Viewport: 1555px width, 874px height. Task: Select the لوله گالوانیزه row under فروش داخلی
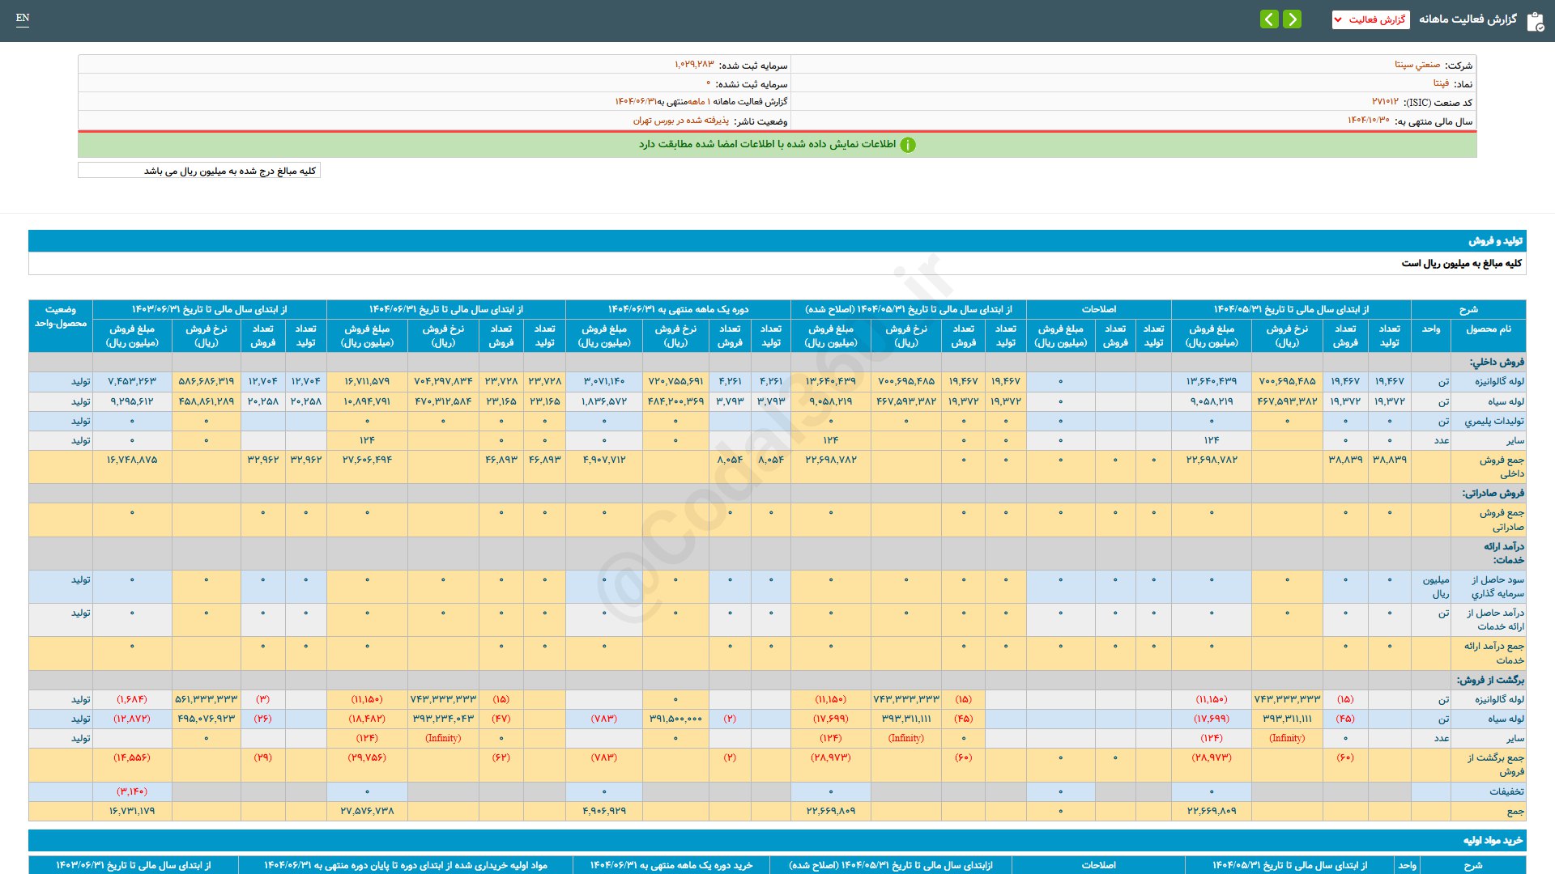(x=1498, y=381)
